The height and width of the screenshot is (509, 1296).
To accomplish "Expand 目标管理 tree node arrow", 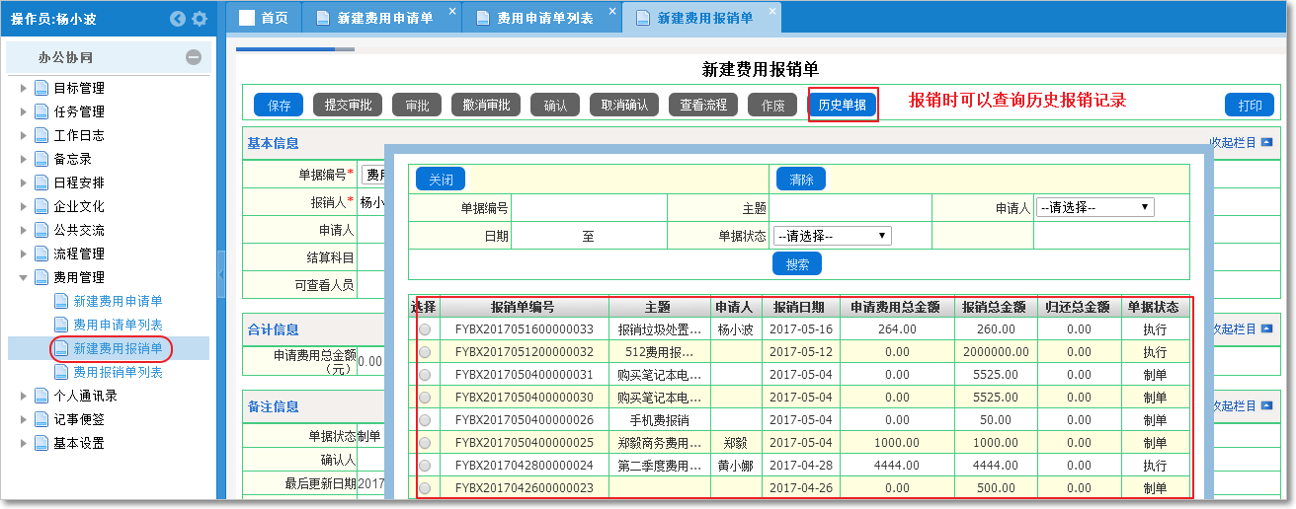I will 24,88.
